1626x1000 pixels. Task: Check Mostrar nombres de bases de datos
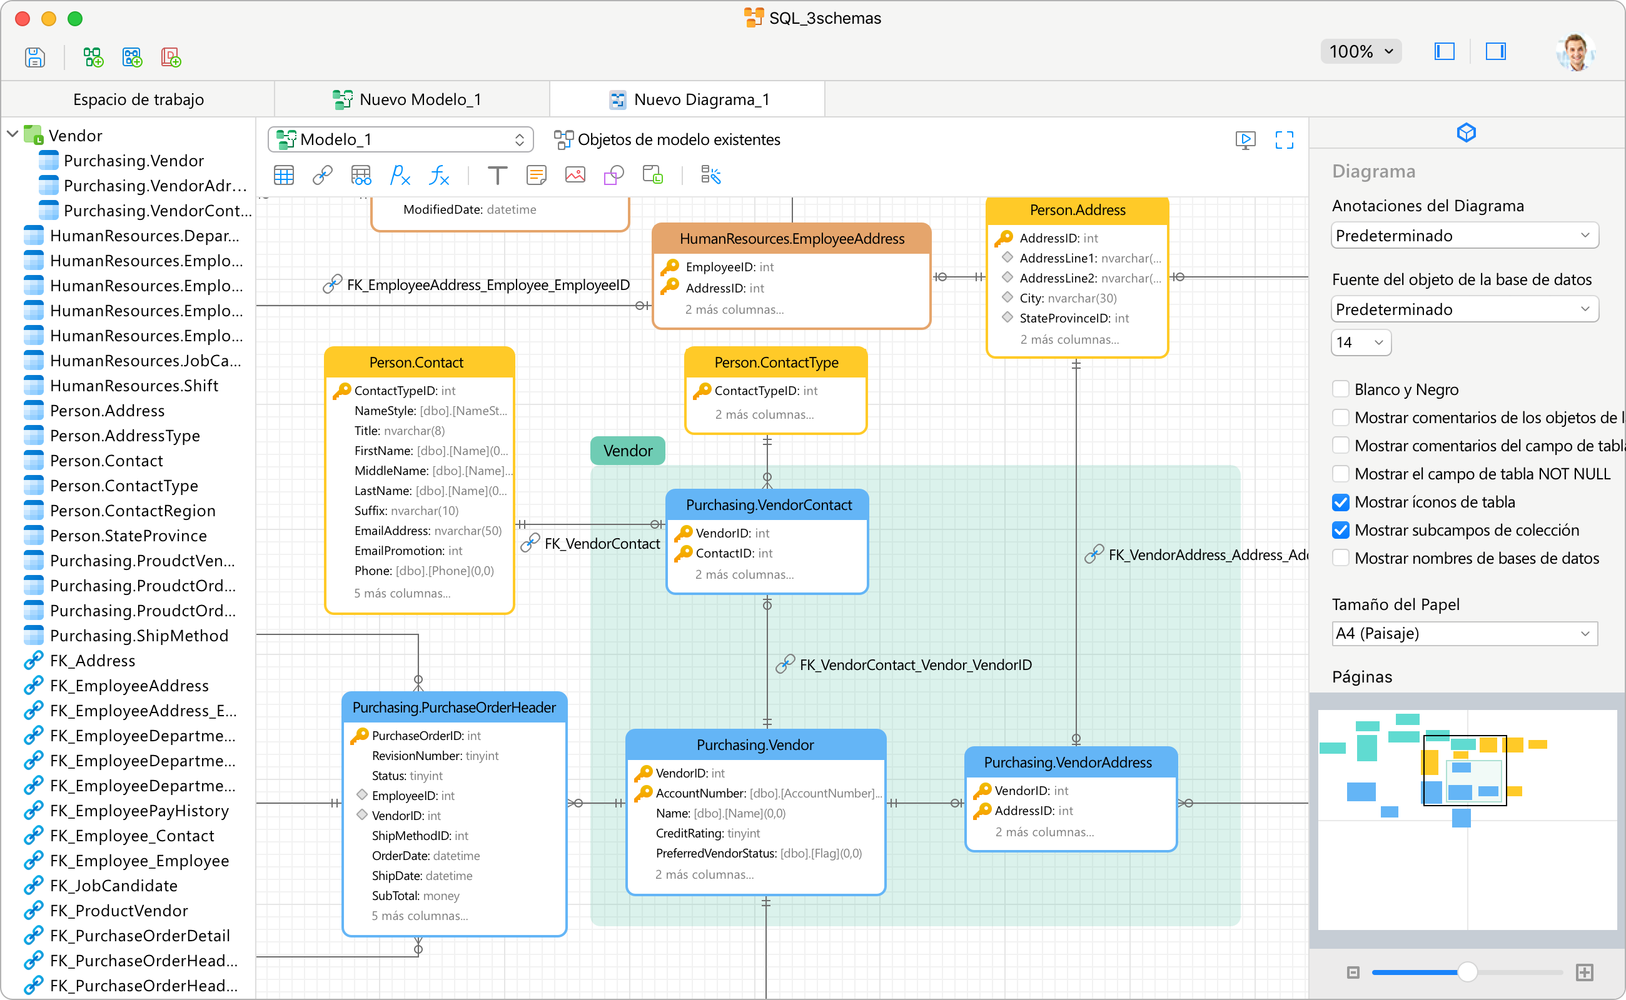click(x=1340, y=558)
